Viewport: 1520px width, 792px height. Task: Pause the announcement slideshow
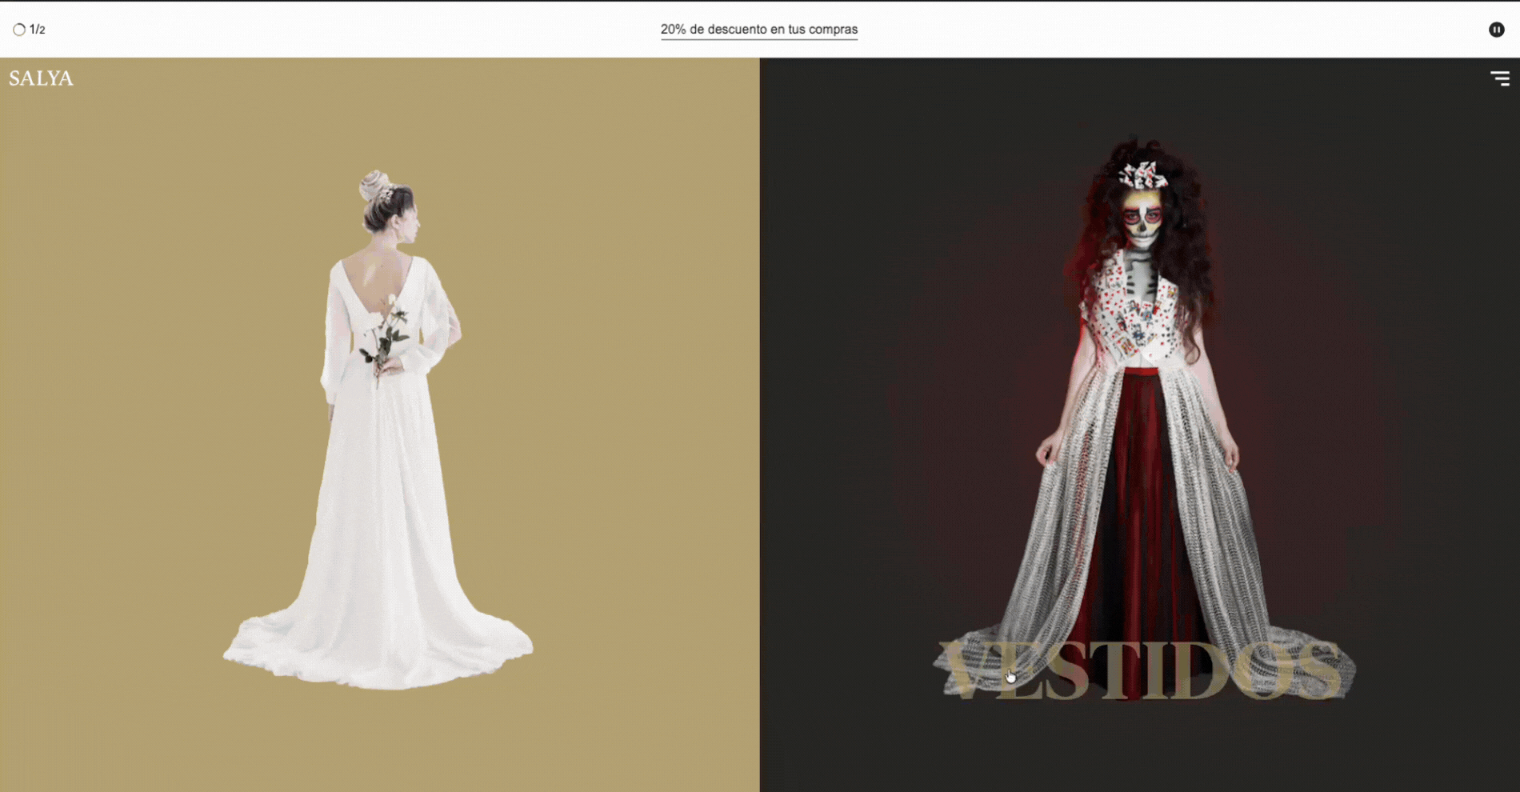click(x=1496, y=30)
